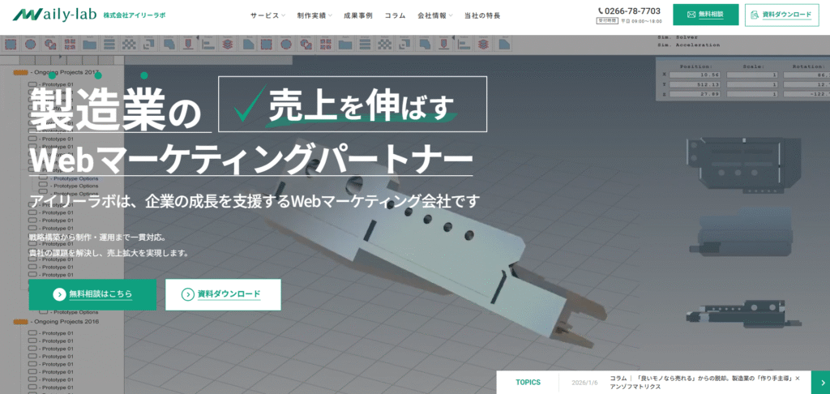Click the circled arrow icon in the white hero 資料ダウンロード button
Screen dimensions: 830x394
click(x=187, y=294)
